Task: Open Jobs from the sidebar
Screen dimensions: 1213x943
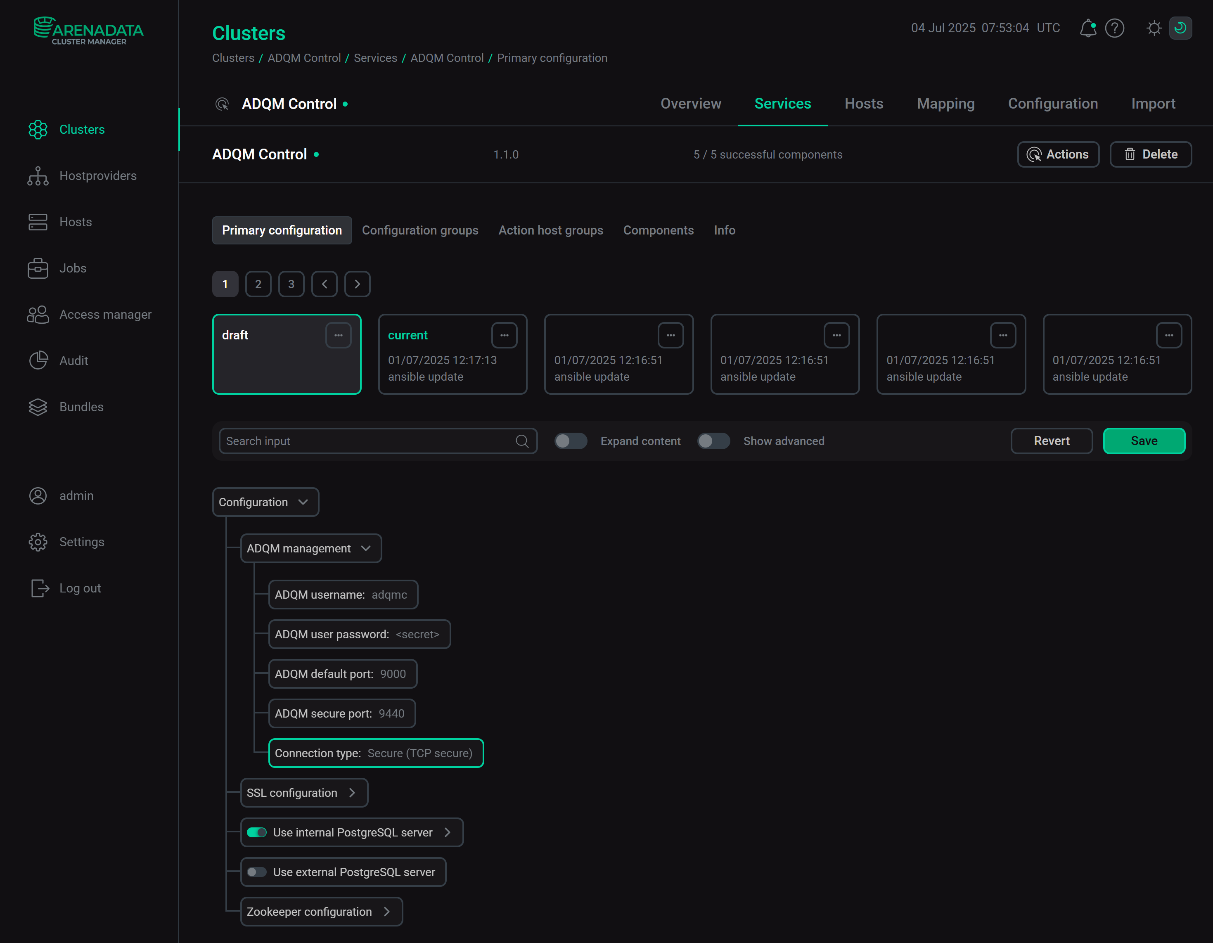Action: coord(73,268)
